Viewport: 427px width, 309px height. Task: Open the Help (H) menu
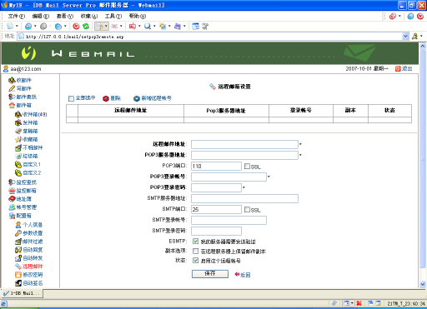click(x=138, y=17)
